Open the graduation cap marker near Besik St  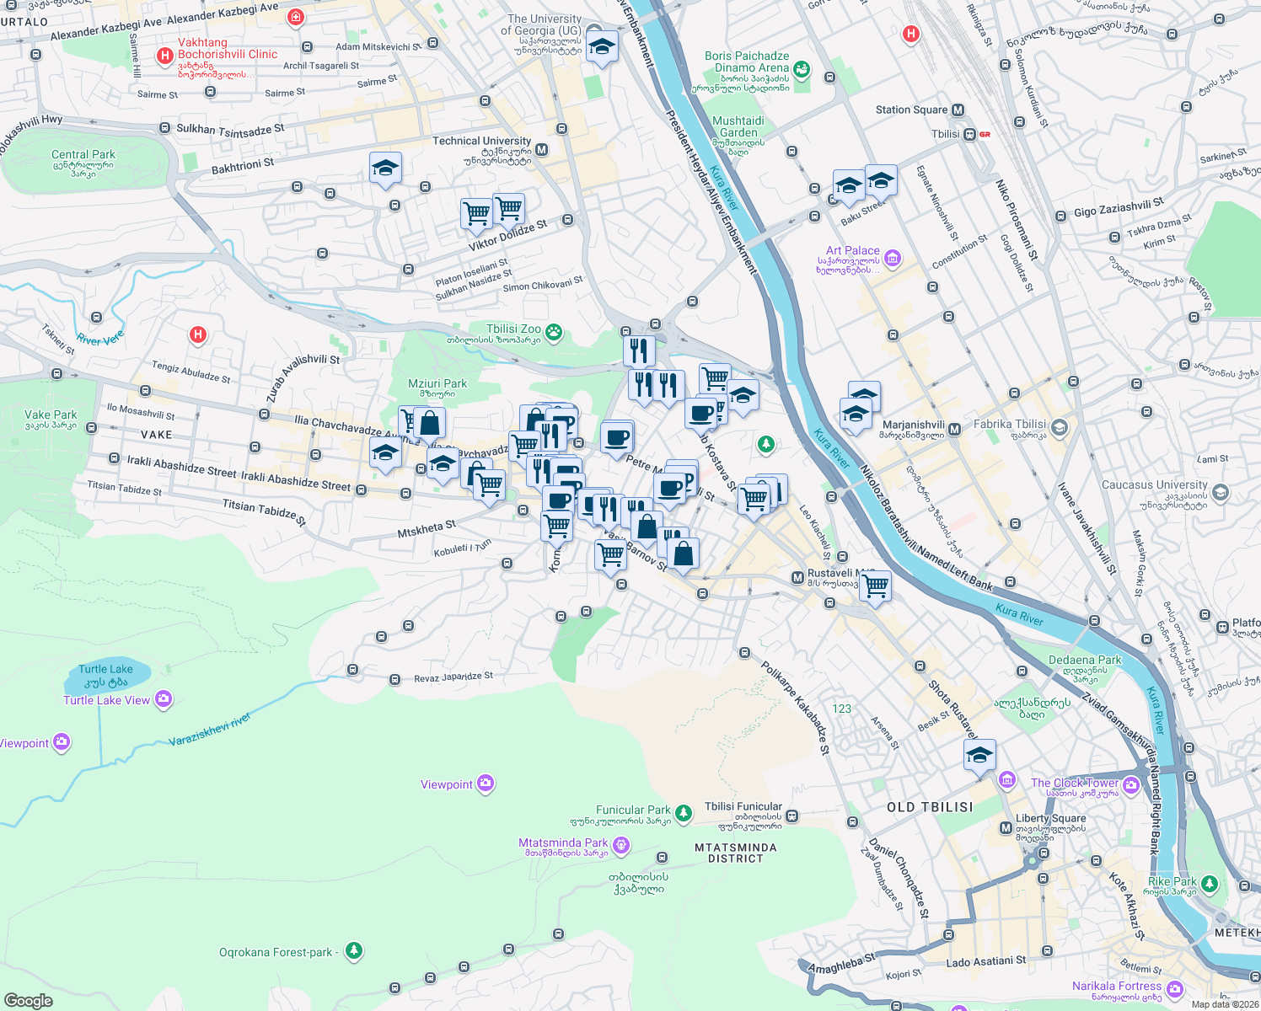pyautogui.click(x=979, y=756)
